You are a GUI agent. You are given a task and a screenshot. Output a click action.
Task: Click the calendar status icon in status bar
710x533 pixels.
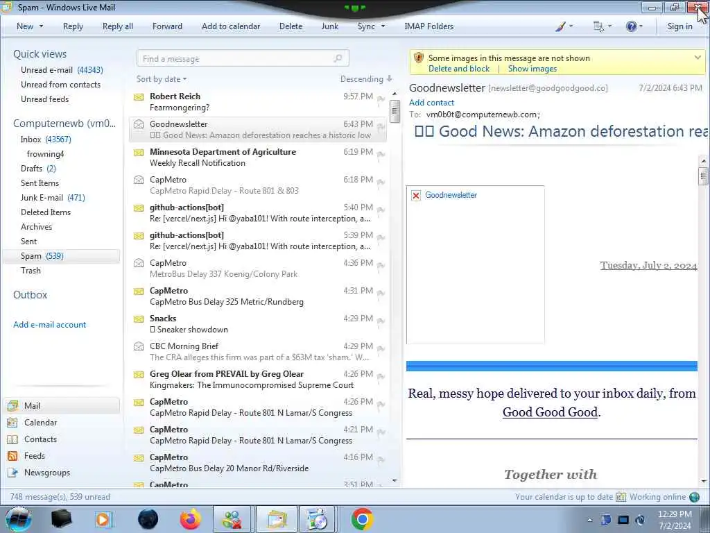621,497
